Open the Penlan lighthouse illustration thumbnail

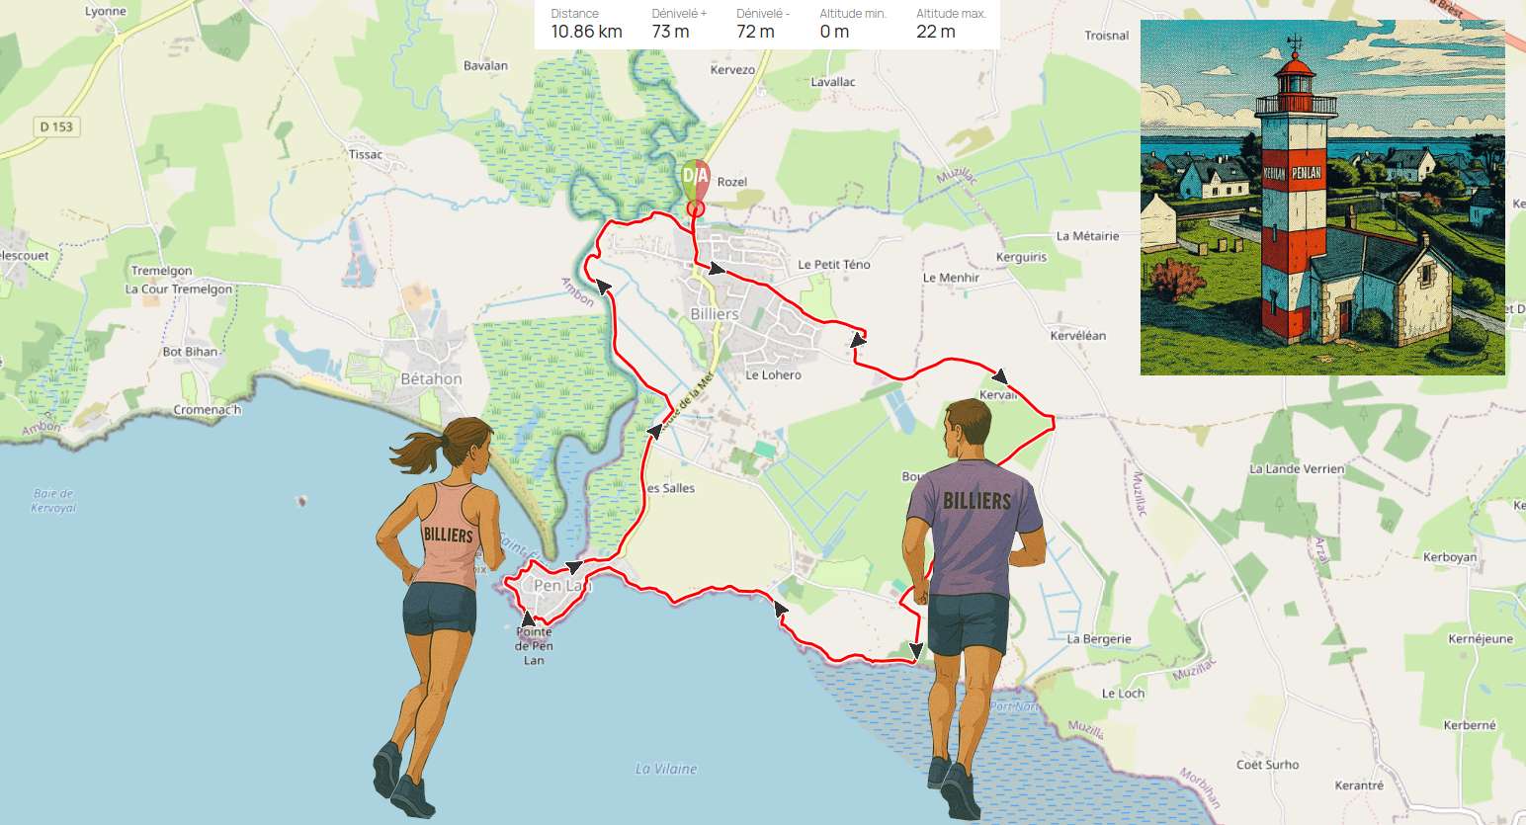[1322, 197]
